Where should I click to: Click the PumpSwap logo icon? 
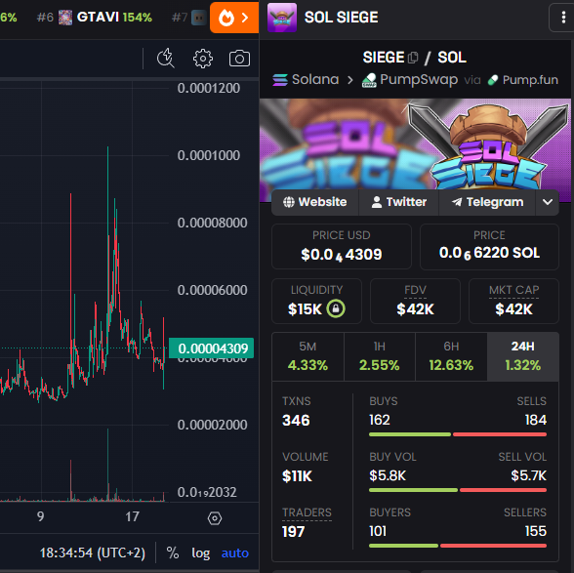click(369, 80)
